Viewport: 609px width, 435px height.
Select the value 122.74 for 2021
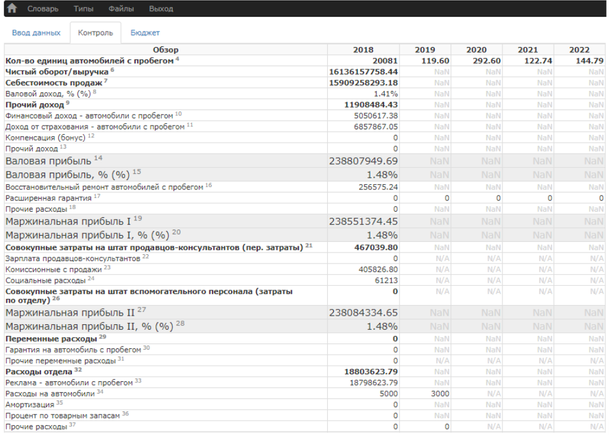pos(538,61)
